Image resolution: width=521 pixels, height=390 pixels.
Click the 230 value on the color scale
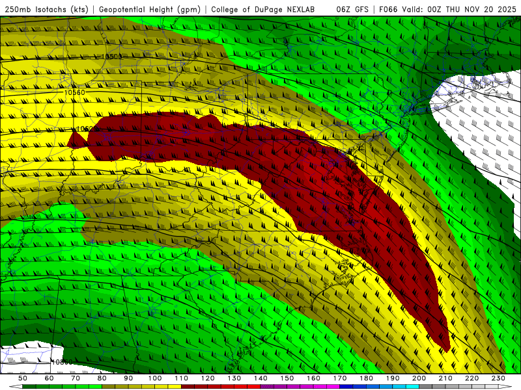click(x=498, y=378)
